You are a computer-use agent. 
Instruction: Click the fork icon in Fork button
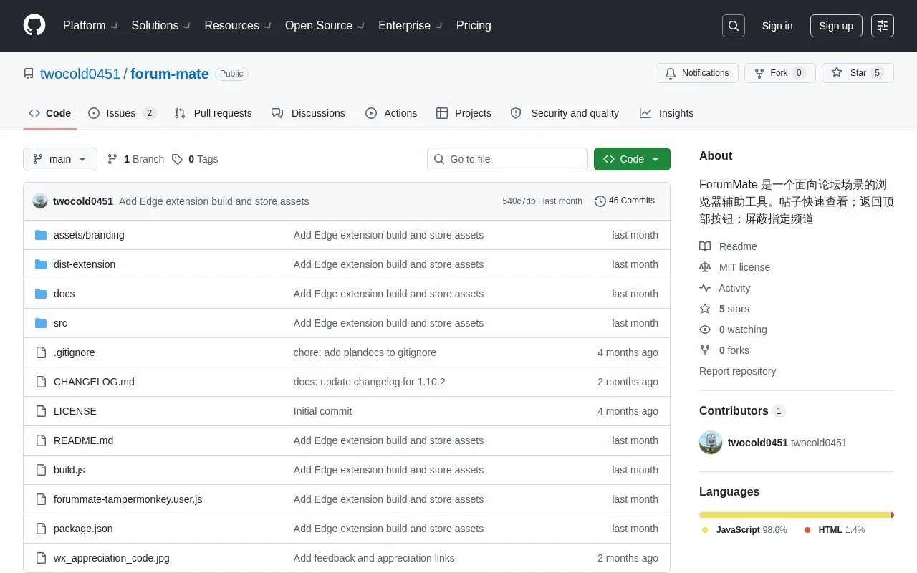(759, 73)
